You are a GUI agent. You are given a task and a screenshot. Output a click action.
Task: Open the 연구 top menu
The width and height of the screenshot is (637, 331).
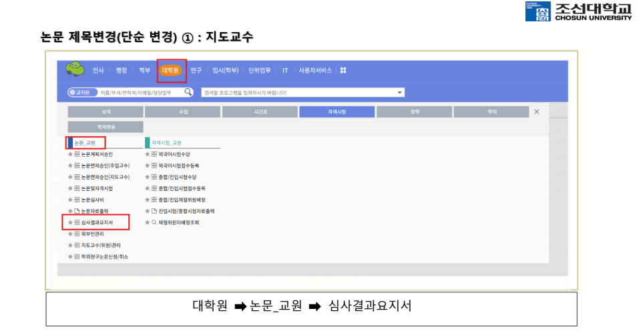point(196,70)
